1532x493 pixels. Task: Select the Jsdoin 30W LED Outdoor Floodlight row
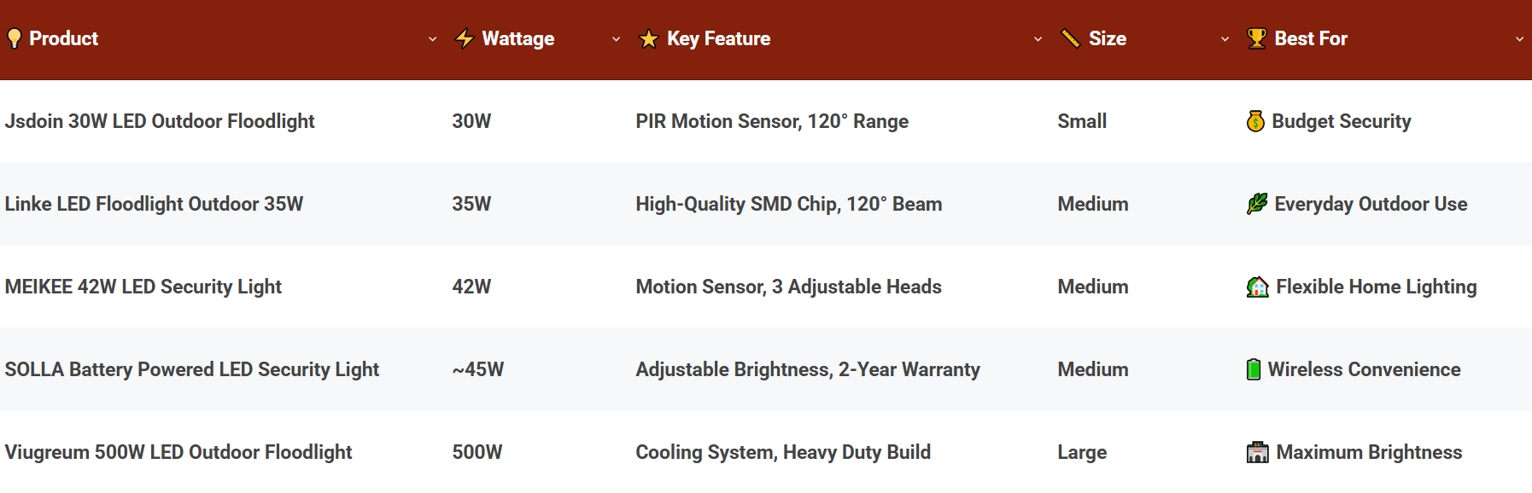point(766,121)
